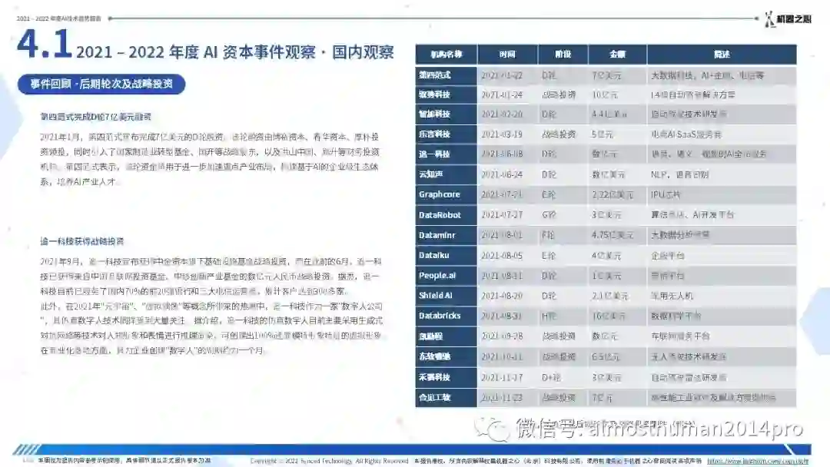Click the 事件回顾·后期轮次及战略投资 pill label
The height and width of the screenshot is (467, 830).
coord(101,84)
